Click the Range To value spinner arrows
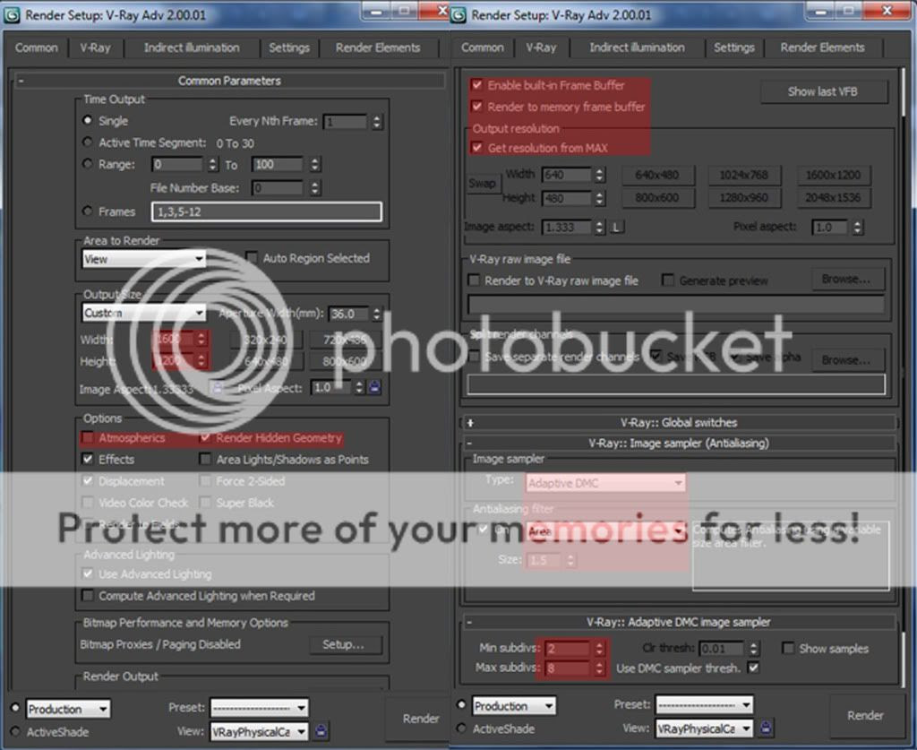Screen dimensions: 917x750 tap(315, 164)
